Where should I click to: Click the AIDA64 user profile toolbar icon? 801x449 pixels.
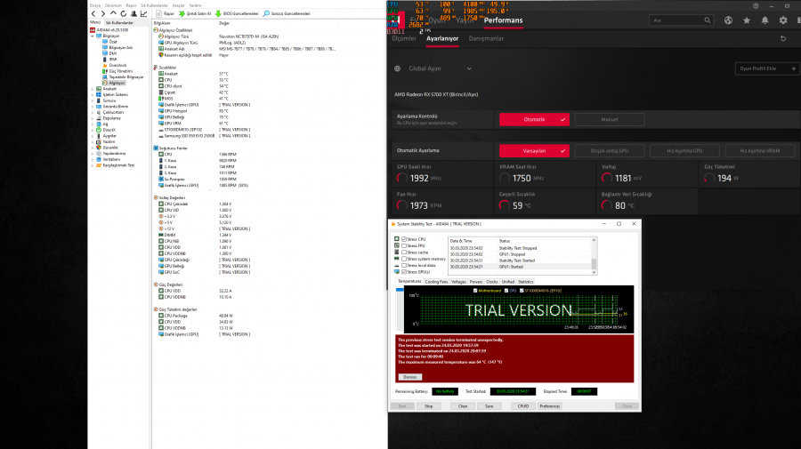(x=133, y=13)
